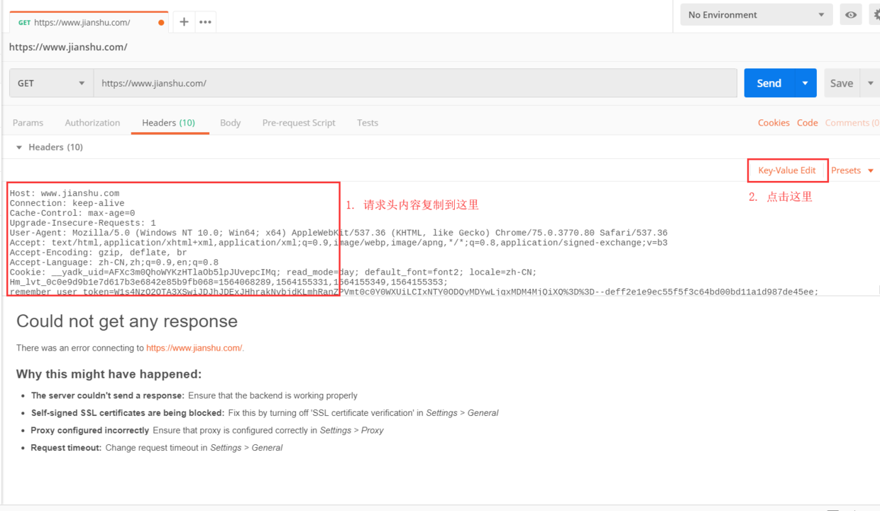Click the Accept-Language header line

pyautogui.click(x=114, y=263)
